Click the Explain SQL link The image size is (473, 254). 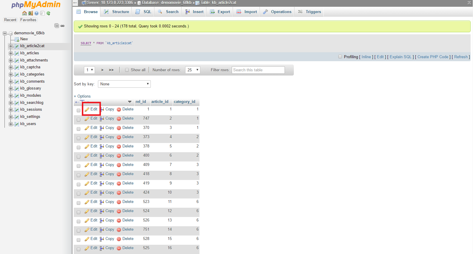(400, 57)
